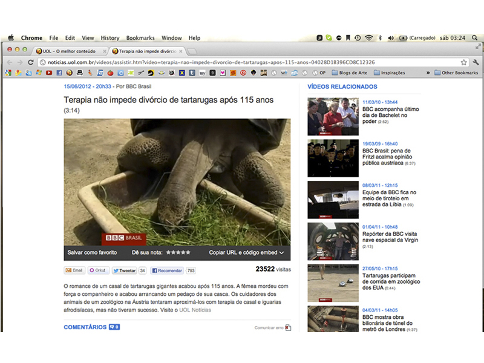Viewport: 484px width, 363px height.
Task: Open Other Bookmarks folder
Action: point(456,73)
